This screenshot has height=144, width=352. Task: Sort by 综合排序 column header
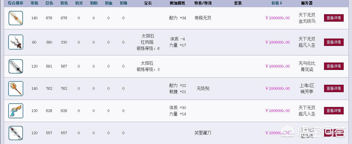16,3
